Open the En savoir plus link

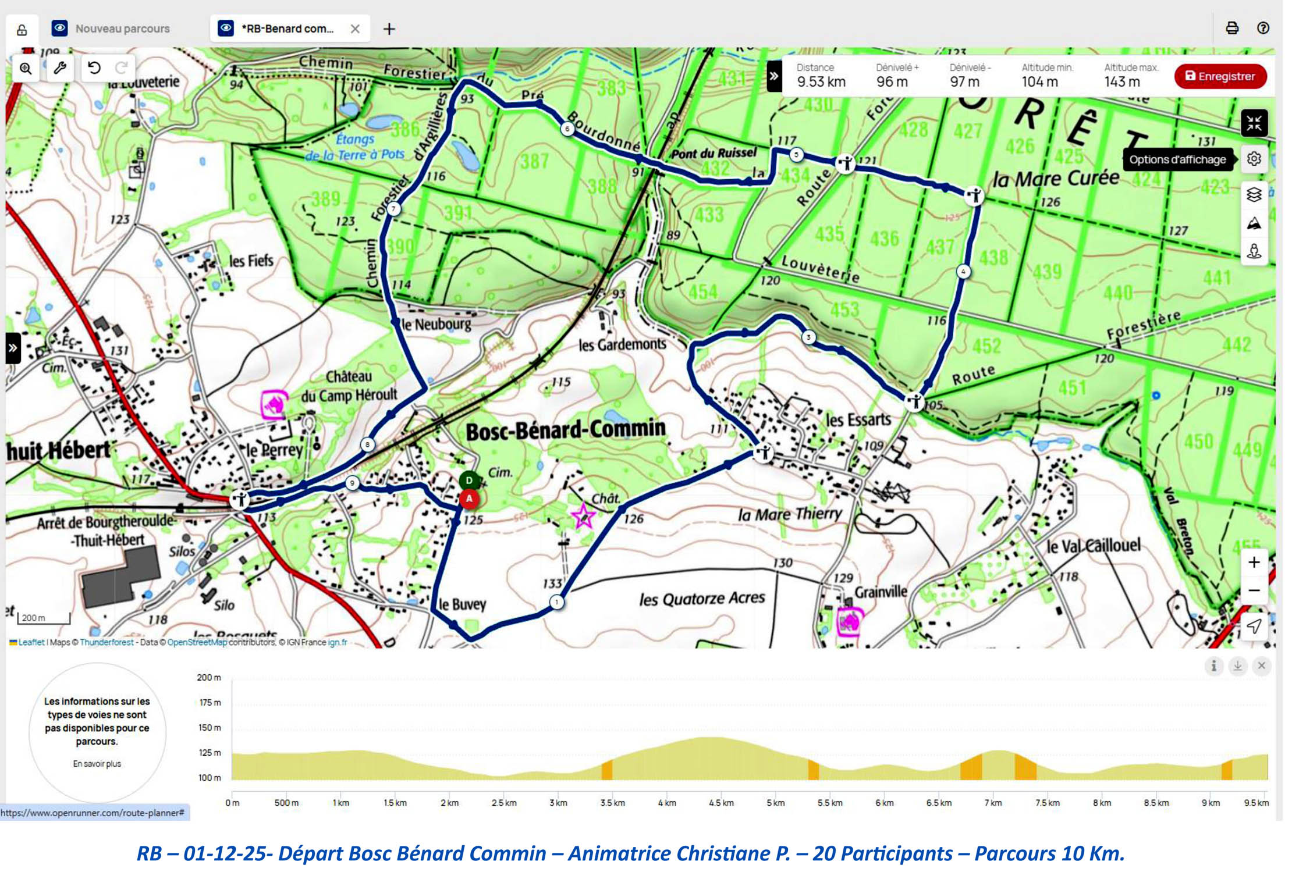coord(97,764)
